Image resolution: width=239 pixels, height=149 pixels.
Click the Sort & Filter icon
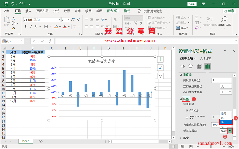click(210, 19)
